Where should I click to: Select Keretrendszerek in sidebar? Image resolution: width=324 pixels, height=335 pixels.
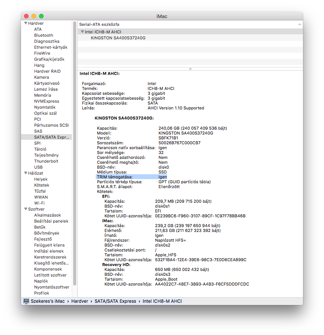(x=50, y=257)
